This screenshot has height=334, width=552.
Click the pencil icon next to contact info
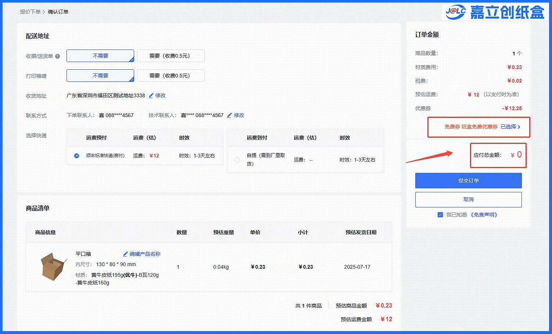click(x=229, y=115)
